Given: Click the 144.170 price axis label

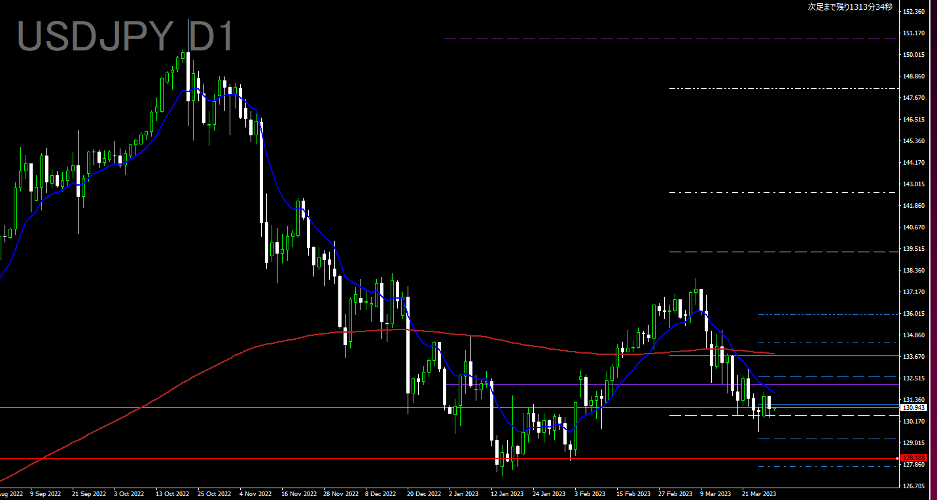Looking at the screenshot, I should click(913, 163).
